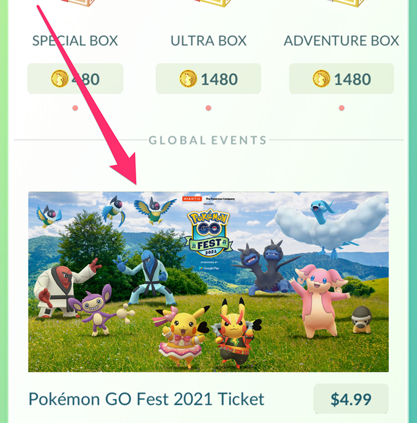Viewport: 417px width, 423px height.
Task: Tap the Ultra Box item image at top
Action: pyautogui.click(x=211, y=3)
